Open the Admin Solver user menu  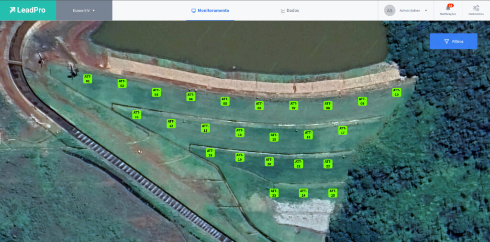coord(413,11)
